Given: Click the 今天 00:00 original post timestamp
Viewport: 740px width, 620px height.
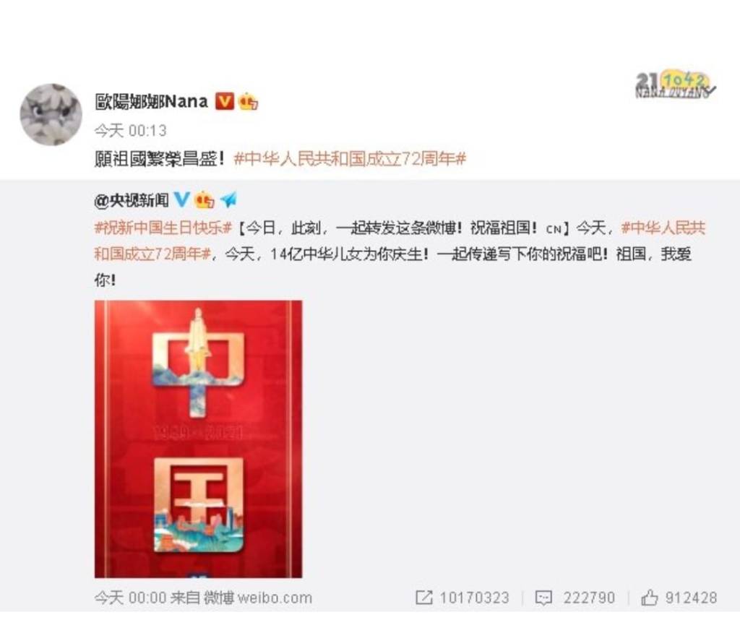Looking at the screenshot, I should (x=131, y=598).
